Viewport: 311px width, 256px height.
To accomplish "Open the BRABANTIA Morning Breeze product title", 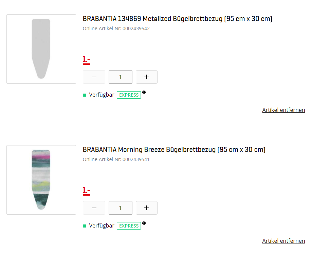I will [x=174, y=150].
